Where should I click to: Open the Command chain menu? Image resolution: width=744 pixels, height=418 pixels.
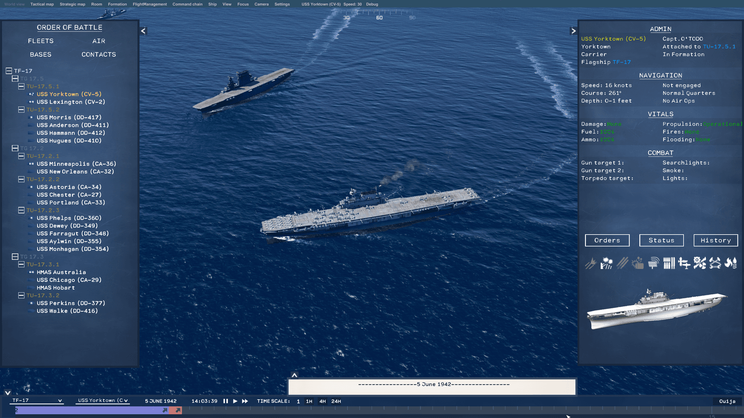tap(187, 4)
